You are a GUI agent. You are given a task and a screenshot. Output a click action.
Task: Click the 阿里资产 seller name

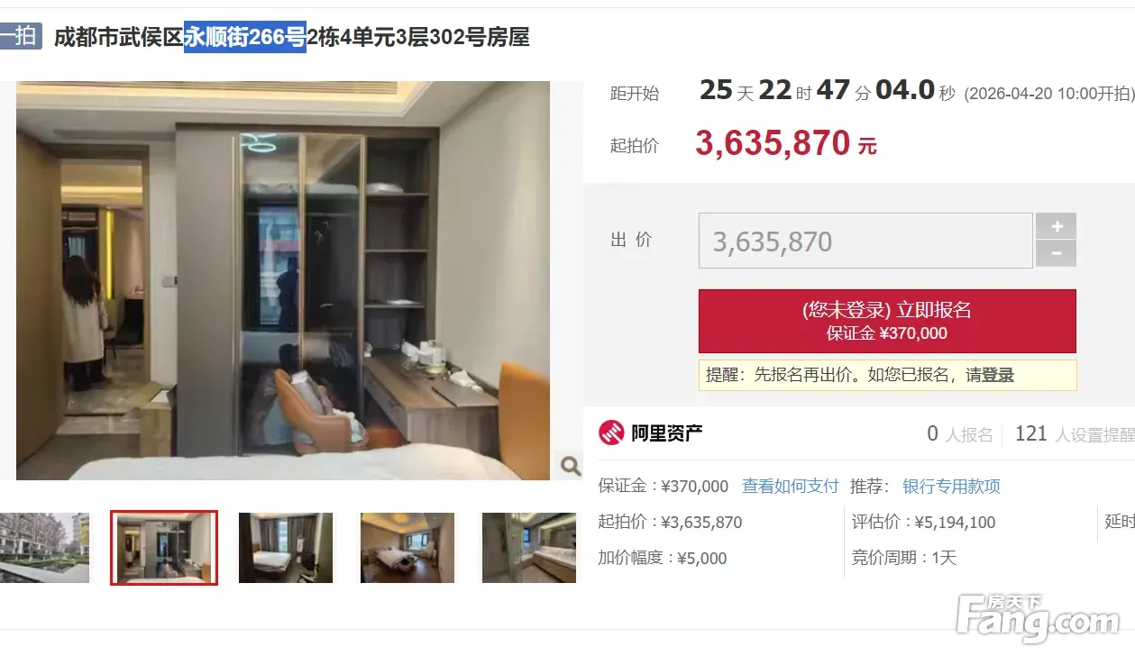click(x=666, y=433)
